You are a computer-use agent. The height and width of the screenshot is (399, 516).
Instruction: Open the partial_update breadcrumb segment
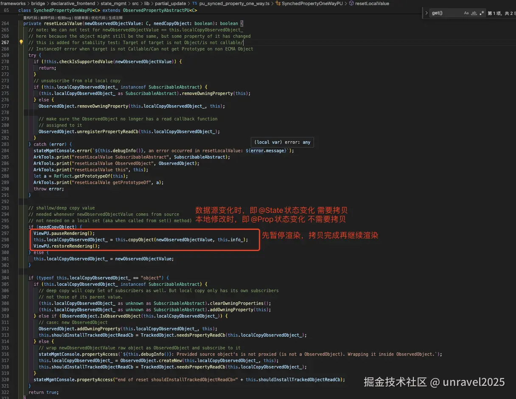pos(170,3)
